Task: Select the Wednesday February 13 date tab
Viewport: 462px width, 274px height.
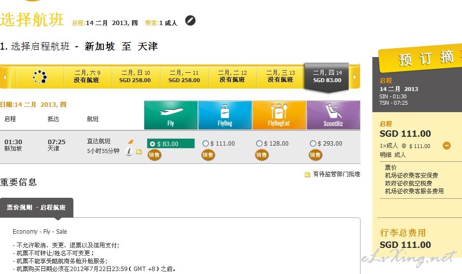Action: click(281, 77)
